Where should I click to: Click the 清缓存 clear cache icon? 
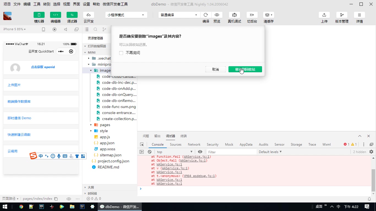pos(267,15)
